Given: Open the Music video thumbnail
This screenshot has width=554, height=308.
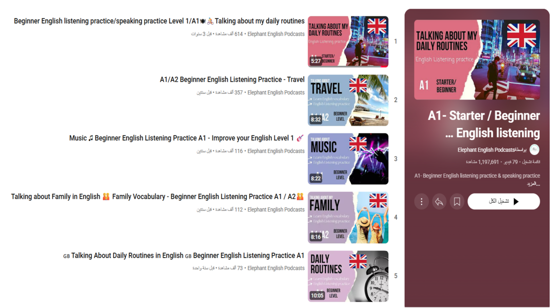Looking at the screenshot, I should pyautogui.click(x=348, y=159).
